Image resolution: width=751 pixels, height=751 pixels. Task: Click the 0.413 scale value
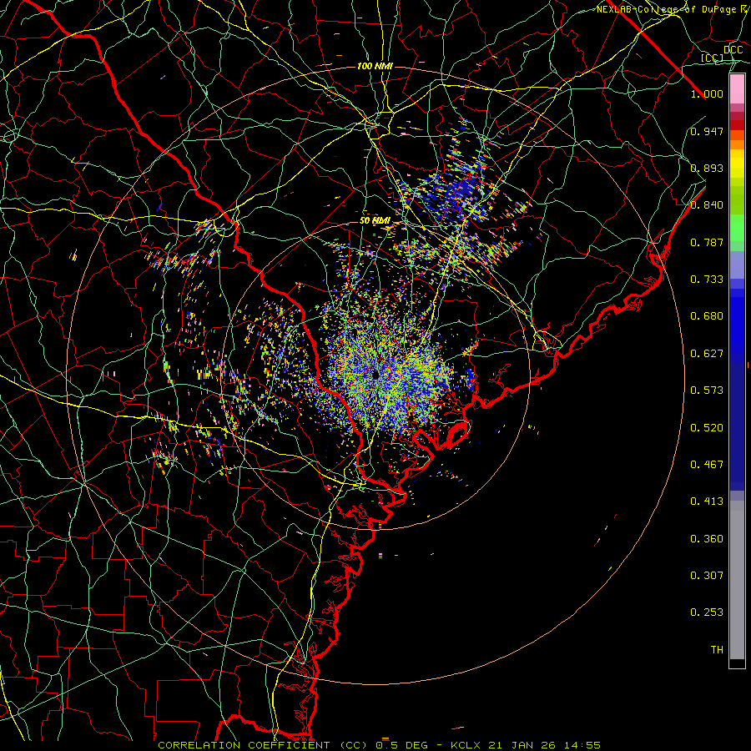point(707,502)
